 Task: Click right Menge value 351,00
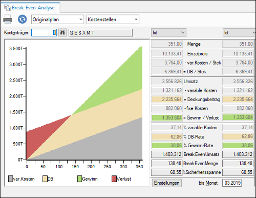[x=238, y=44]
